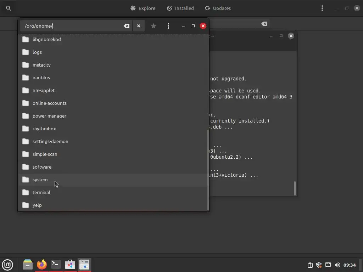363x272 pixels.
Task: Open the nautilus folder
Action: (x=113, y=78)
